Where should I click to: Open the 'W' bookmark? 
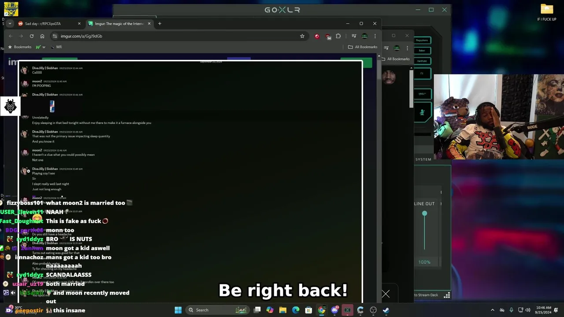click(40, 47)
